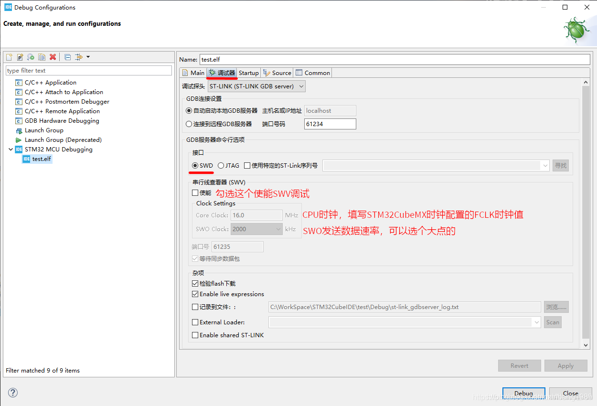Screen dimensions: 597x406
Task: Duplicate the selected launch configuration
Action: pyautogui.click(x=42, y=57)
